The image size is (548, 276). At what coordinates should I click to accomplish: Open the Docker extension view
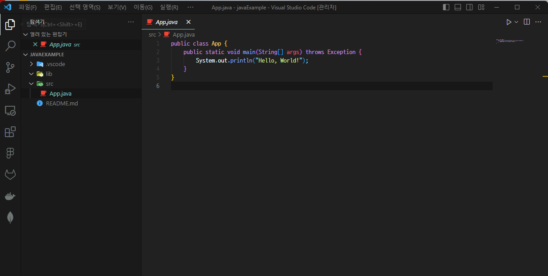(x=10, y=196)
